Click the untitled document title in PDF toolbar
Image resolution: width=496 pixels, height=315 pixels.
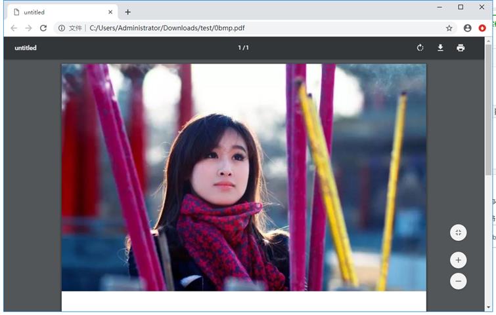point(26,48)
